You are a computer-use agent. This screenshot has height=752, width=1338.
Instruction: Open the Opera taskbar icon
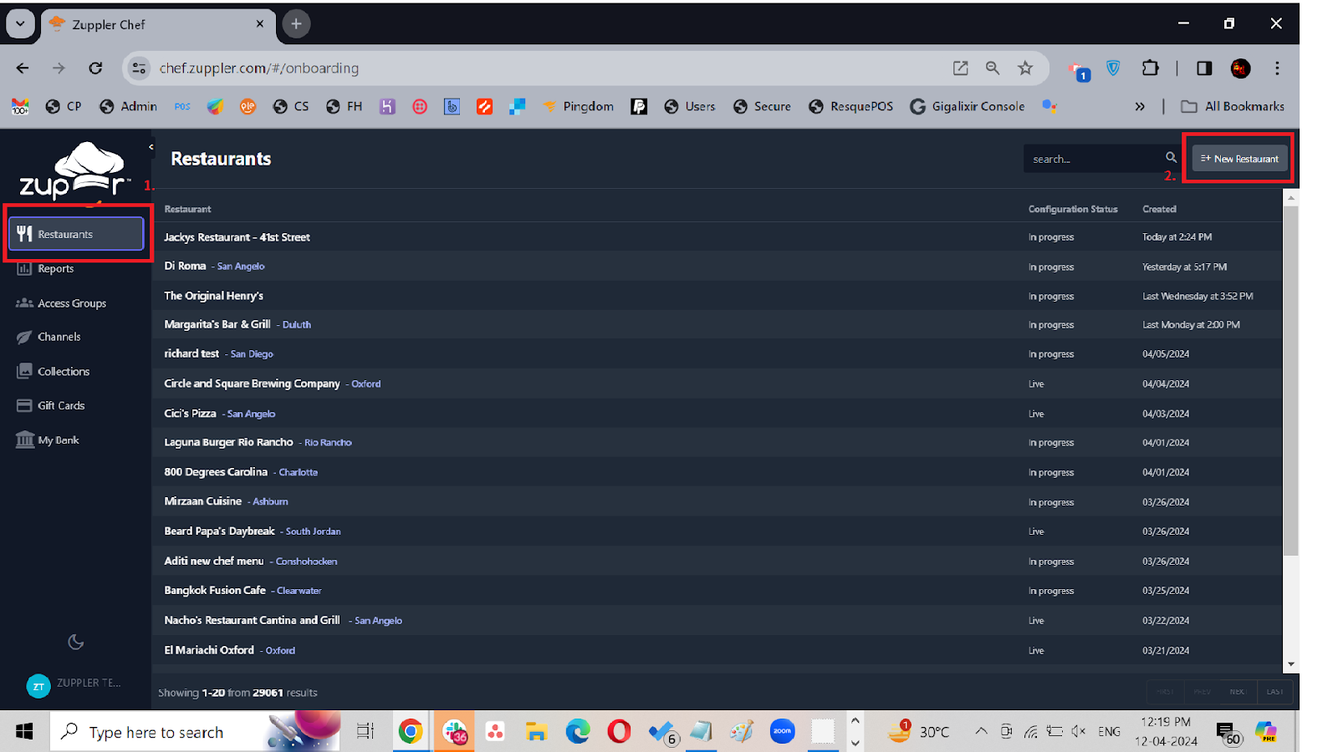[x=619, y=732]
